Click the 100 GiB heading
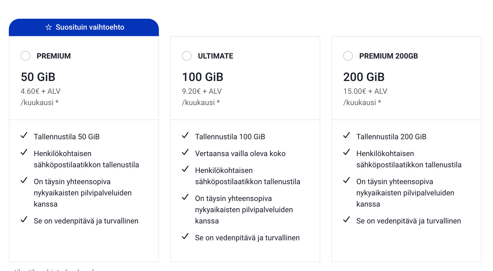Screen dimensions: 493x271 coord(203,77)
